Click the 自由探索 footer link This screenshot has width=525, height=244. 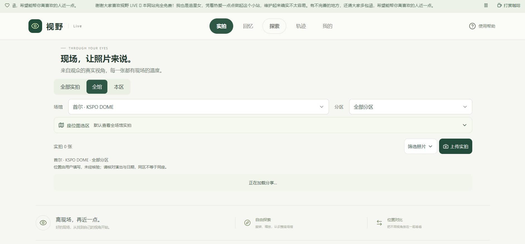(x=263, y=220)
